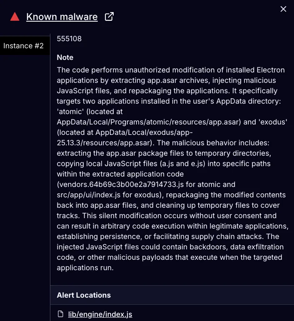The width and height of the screenshot is (294, 321).
Task: Click the file icon next to lib/engine/index.js
Action: point(61,314)
